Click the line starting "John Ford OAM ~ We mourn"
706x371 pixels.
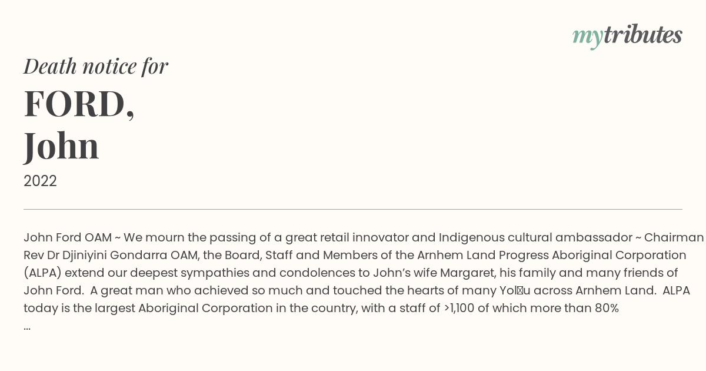pyautogui.click(x=364, y=238)
